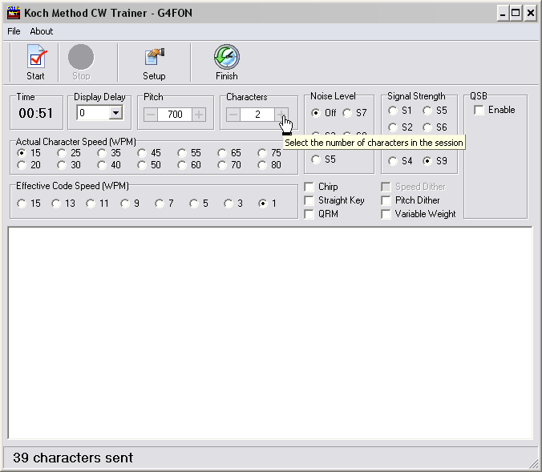Image resolution: width=542 pixels, height=472 pixels.
Task: Select Actual Character Speed 45 WPM
Action: pos(142,153)
